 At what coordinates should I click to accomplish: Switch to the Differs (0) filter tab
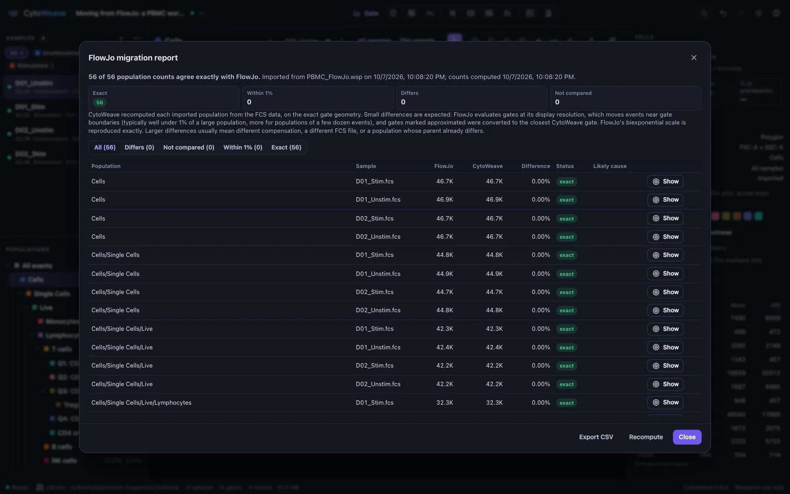tap(139, 147)
